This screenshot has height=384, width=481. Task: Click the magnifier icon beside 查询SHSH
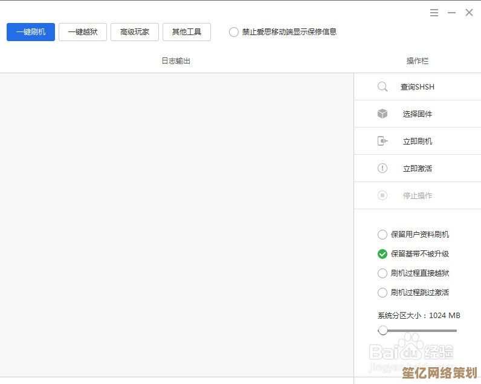coord(382,87)
